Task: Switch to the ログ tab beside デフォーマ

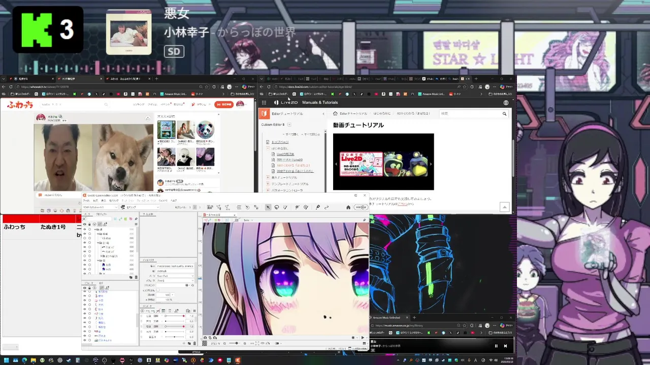Action: [x=101, y=283]
